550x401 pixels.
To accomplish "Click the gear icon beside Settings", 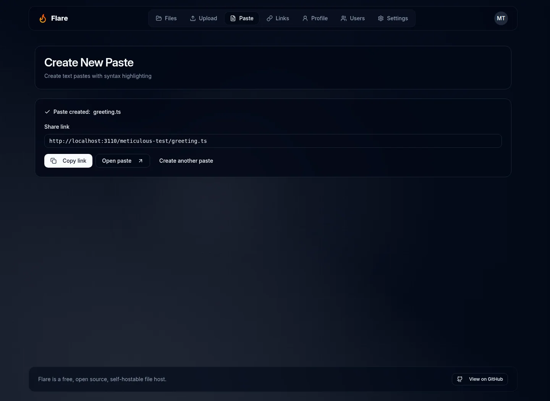I will click(381, 18).
